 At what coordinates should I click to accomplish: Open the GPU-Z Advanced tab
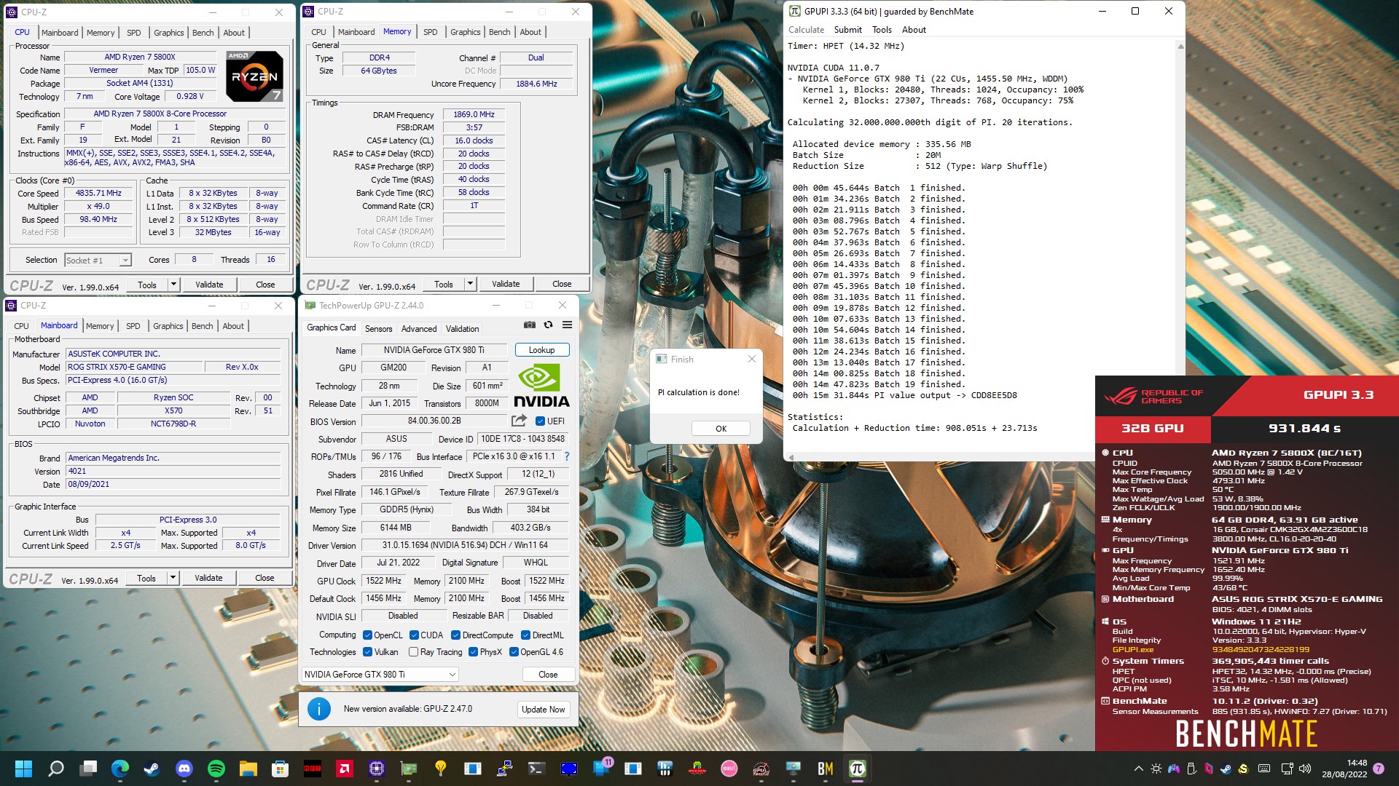[419, 329]
